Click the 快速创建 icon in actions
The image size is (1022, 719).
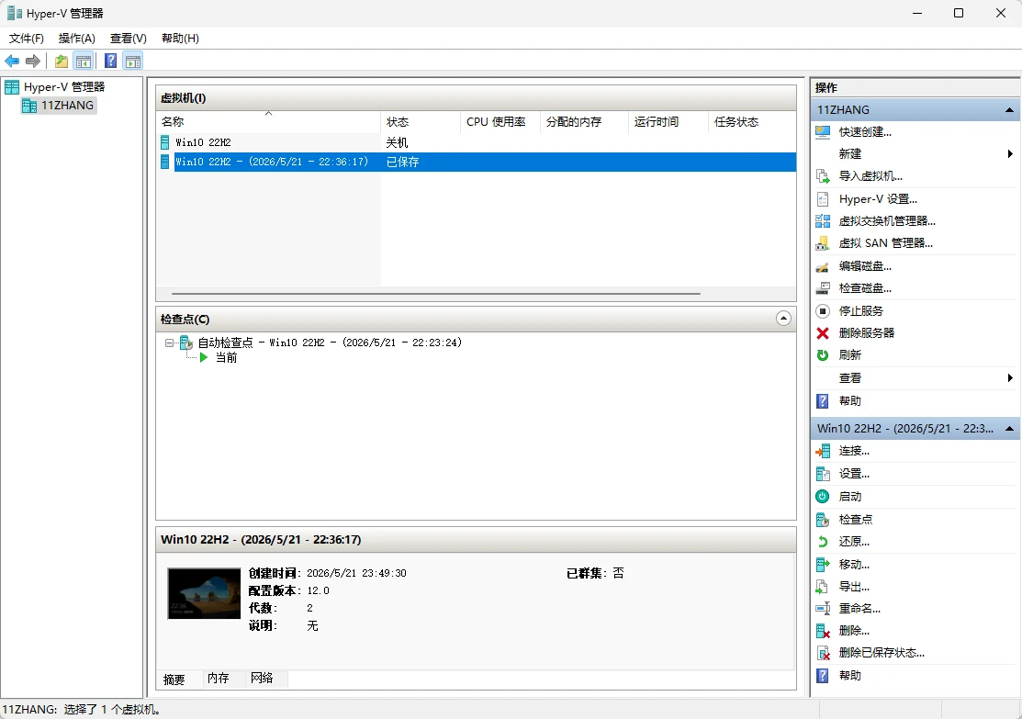[823, 131]
